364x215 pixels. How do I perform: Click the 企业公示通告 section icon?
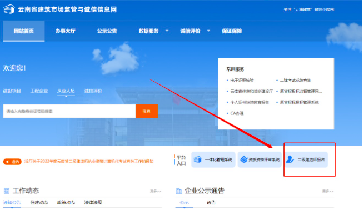(179, 191)
